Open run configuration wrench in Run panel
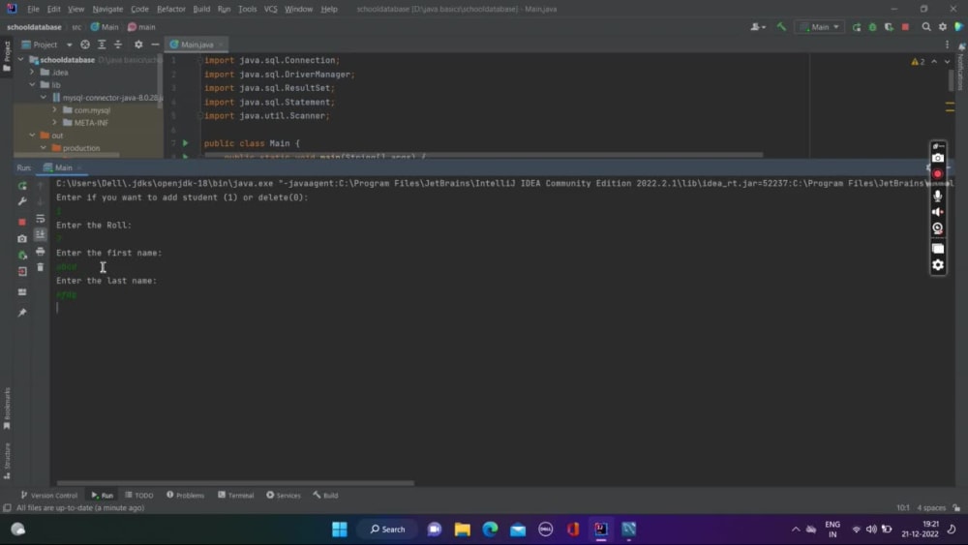The width and height of the screenshot is (968, 545). [22, 201]
